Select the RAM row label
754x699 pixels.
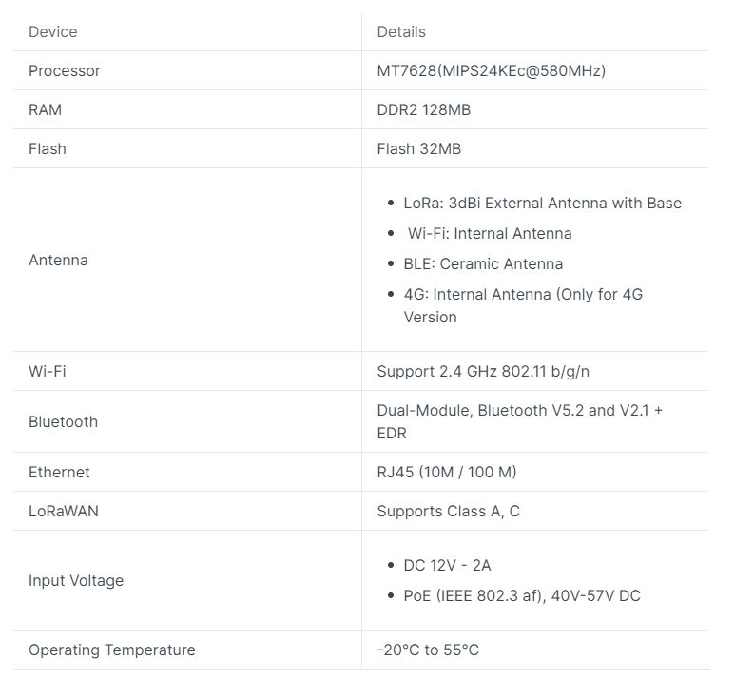click(46, 109)
